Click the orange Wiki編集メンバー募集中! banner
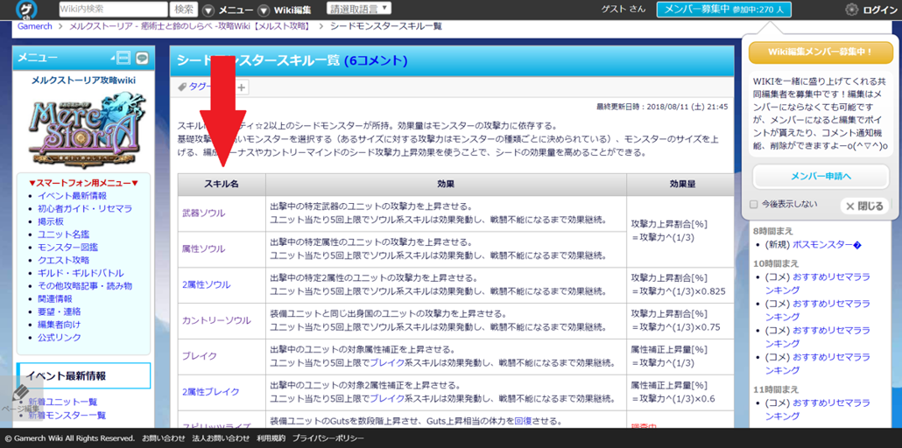 821,52
